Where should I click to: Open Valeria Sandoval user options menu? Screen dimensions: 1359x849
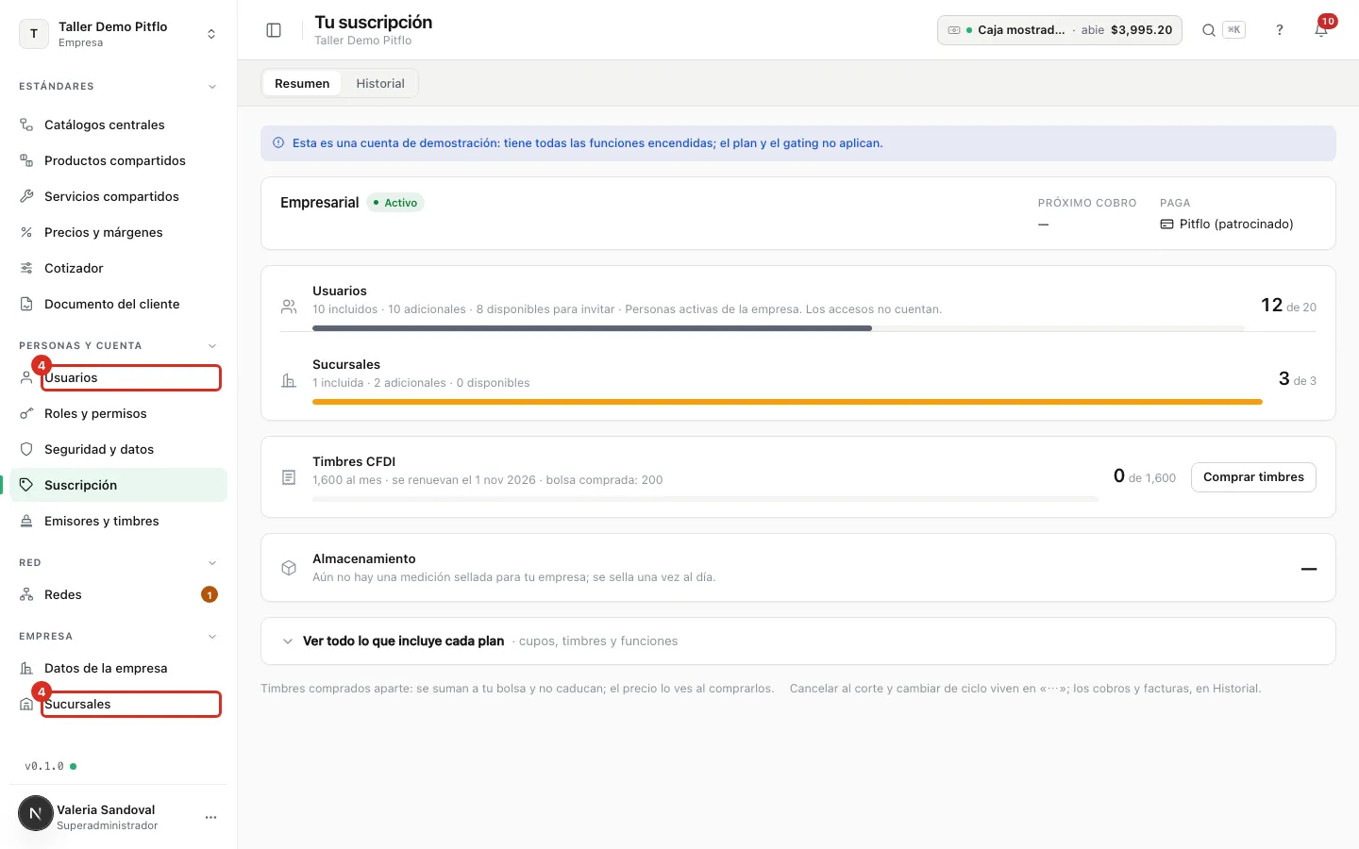[x=210, y=817]
